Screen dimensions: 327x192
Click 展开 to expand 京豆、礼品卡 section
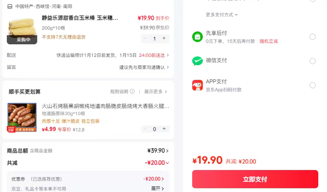(x=158, y=189)
